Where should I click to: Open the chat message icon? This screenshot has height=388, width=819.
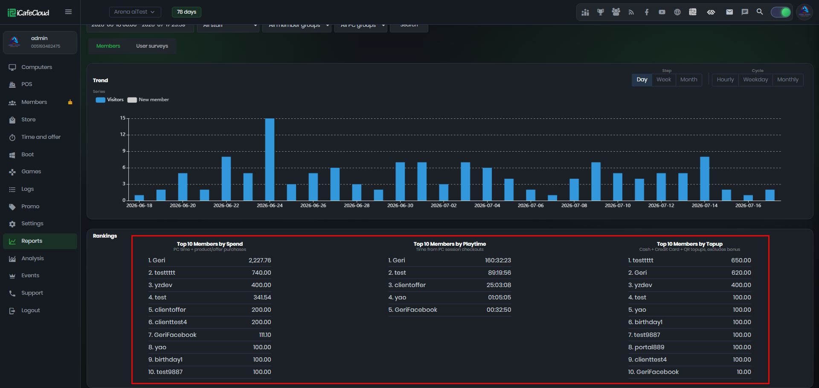click(x=745, y=12)
